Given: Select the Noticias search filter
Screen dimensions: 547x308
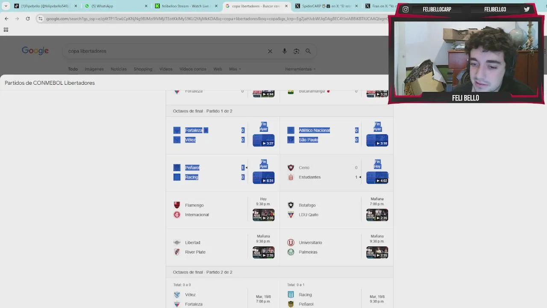Looking at the screenshot, I should [x=118, y=69].
